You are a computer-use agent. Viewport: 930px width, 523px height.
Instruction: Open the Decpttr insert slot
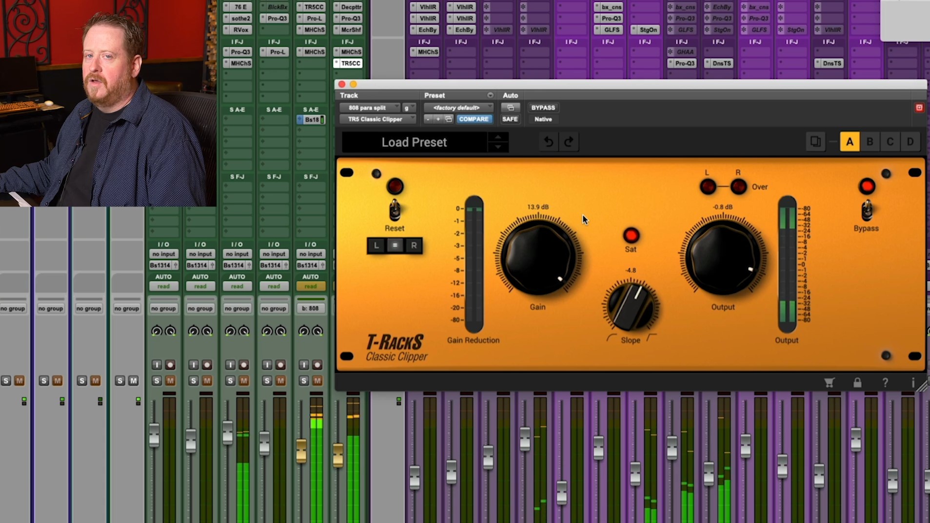tap(348, 7)
